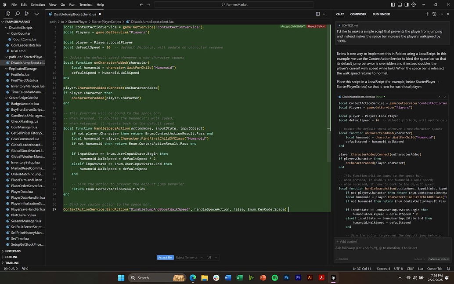Image resolution: width=454 pixels, height=284 pixels.
Task: Switch to the BUG FINDER tab
Action: point(380,14)
